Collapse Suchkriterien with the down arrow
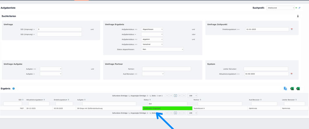The width and height of the screenshot is (309, 129). click(298, 16)
